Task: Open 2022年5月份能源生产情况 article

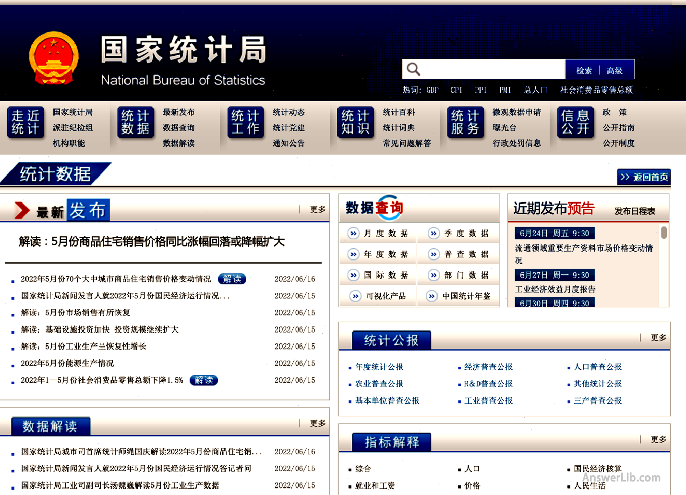Action: 67,363
